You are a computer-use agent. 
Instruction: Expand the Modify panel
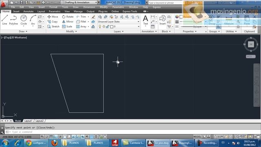[72, 31]
